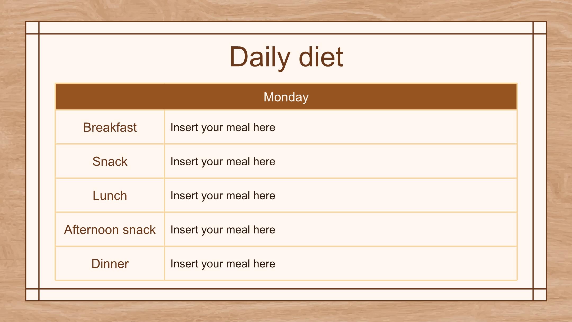
Task: Select the Afternoon snack label cell
Action: pos(110,230)
